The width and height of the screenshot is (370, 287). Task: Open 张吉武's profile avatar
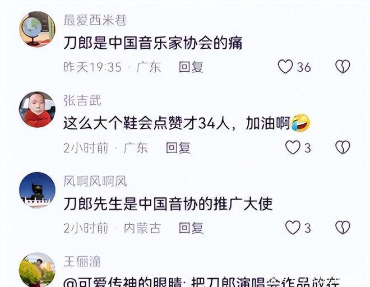tap(38, 109)
